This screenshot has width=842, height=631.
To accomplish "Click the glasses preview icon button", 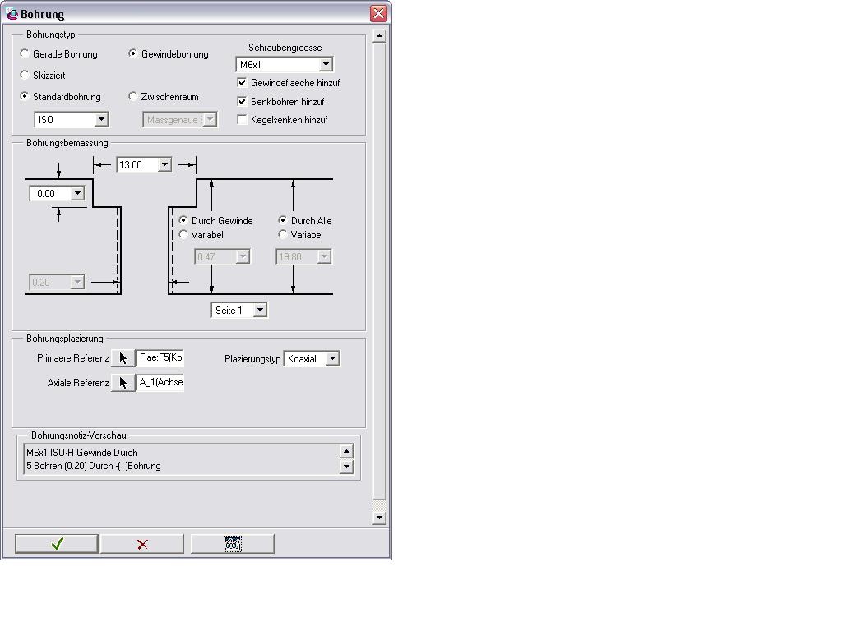I will coord(233,544).
